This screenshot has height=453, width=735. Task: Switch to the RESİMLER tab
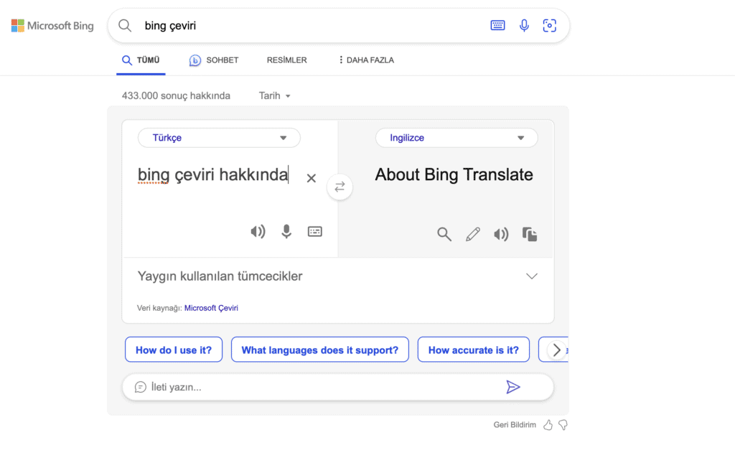point(287,60)
